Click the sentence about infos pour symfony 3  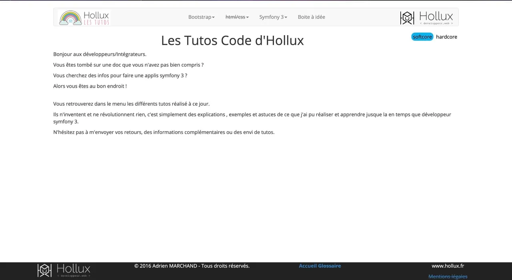coord(120,75)
